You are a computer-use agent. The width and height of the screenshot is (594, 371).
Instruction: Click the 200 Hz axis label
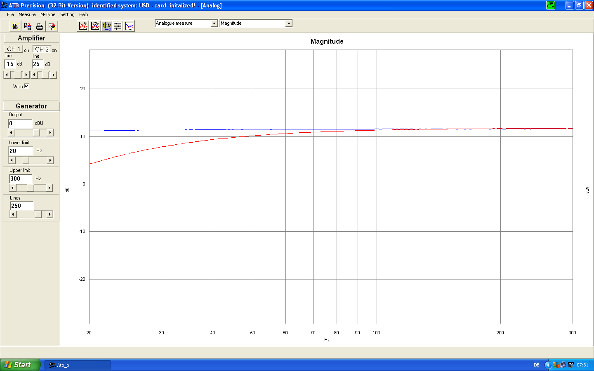tap(500, 333)
